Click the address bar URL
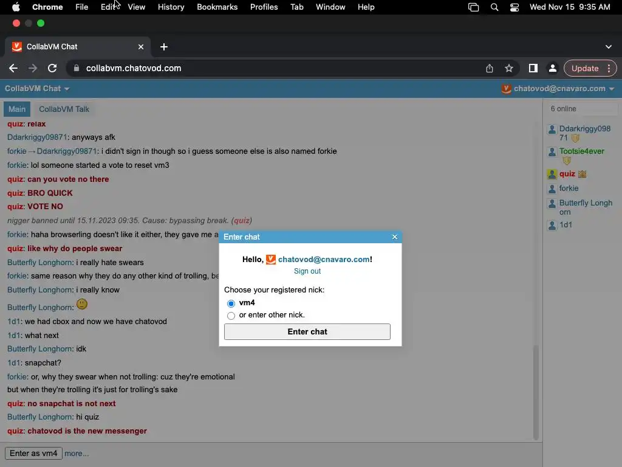Viewport: 622px width, 467px height. pos(133,68)
